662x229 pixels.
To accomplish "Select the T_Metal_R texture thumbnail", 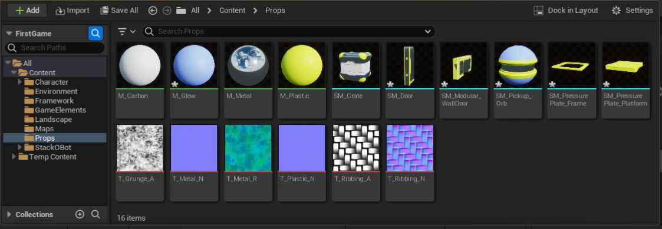I will (x=248, y=148).
